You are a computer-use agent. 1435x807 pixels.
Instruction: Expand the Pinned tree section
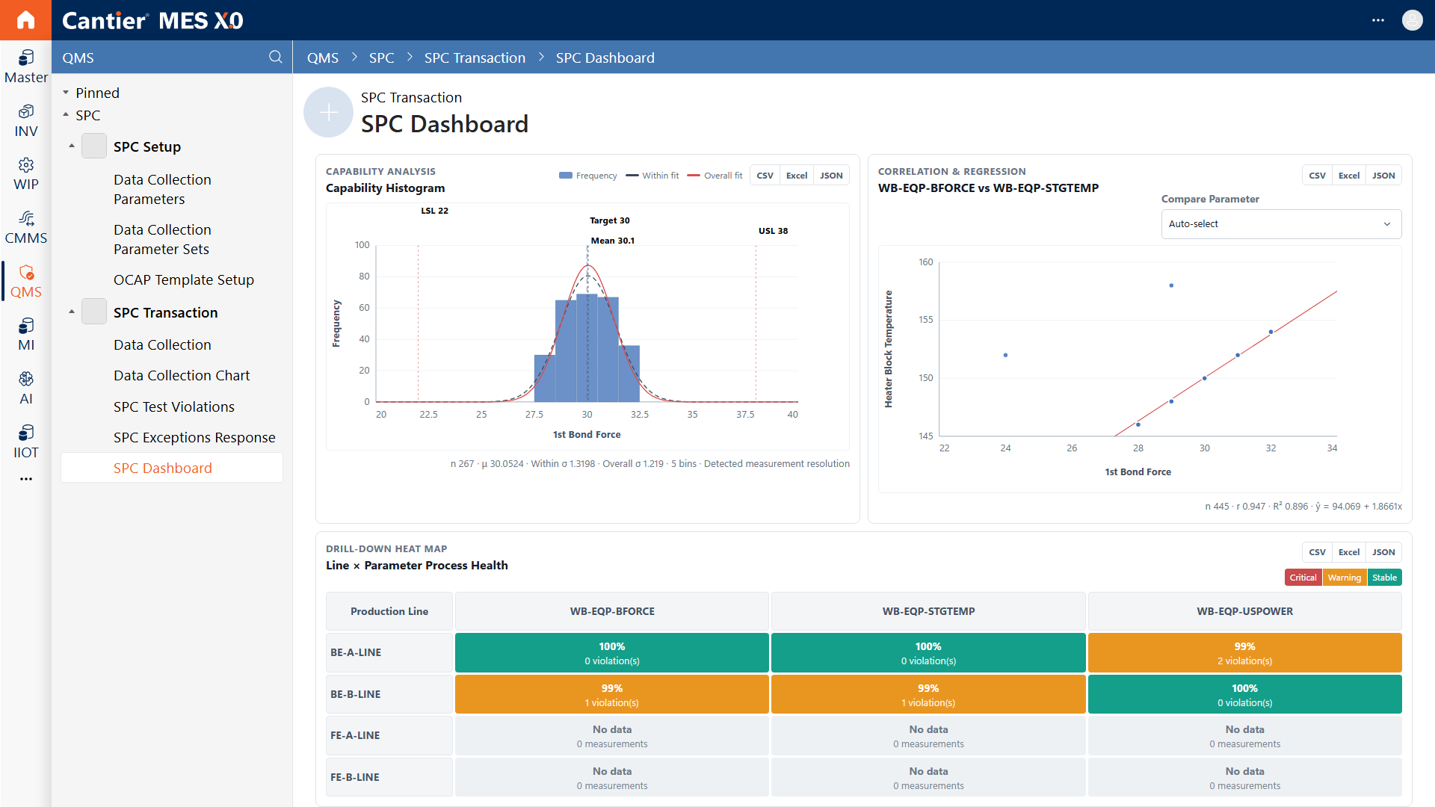pyautogui.click(x=66, y=93)
